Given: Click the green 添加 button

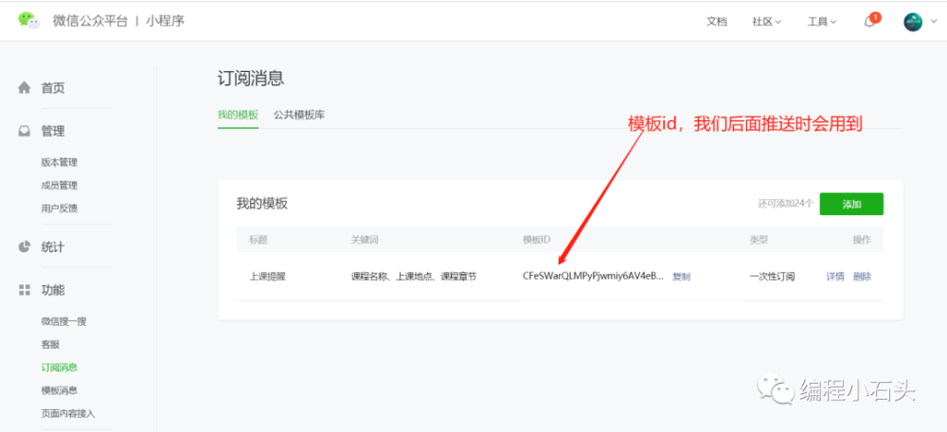Looking at the screenshot, I should pos(850,204).
